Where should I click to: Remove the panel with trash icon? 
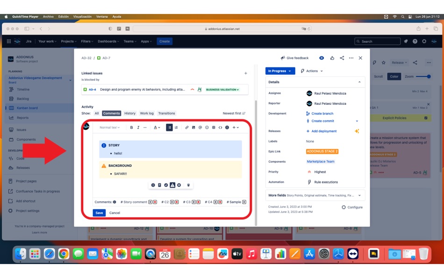[188, 185]
